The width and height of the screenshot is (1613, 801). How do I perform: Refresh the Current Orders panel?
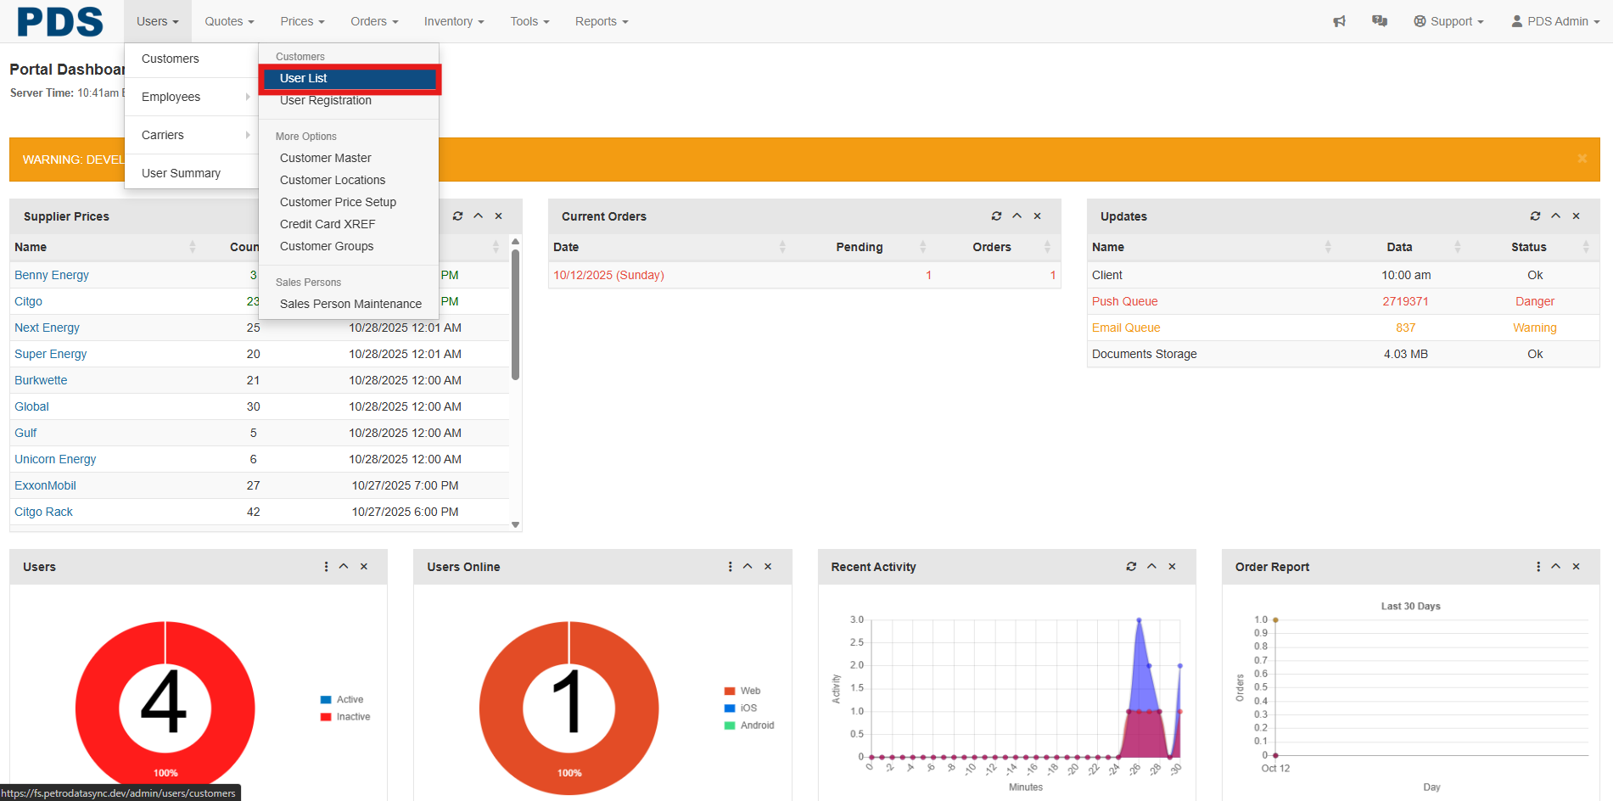(x=996, y=216)
